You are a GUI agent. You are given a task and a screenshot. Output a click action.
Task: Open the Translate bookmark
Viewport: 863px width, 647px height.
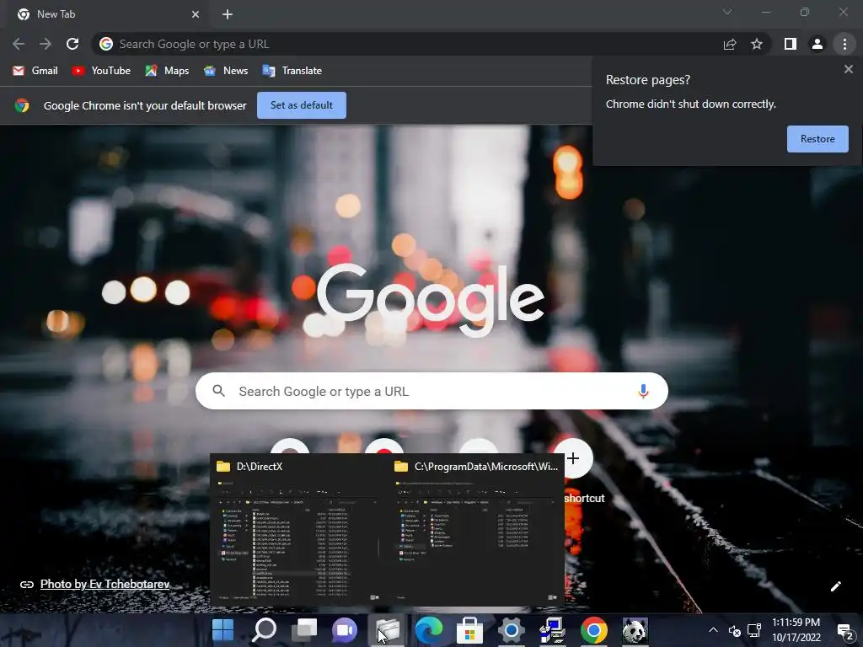point(292,71)
